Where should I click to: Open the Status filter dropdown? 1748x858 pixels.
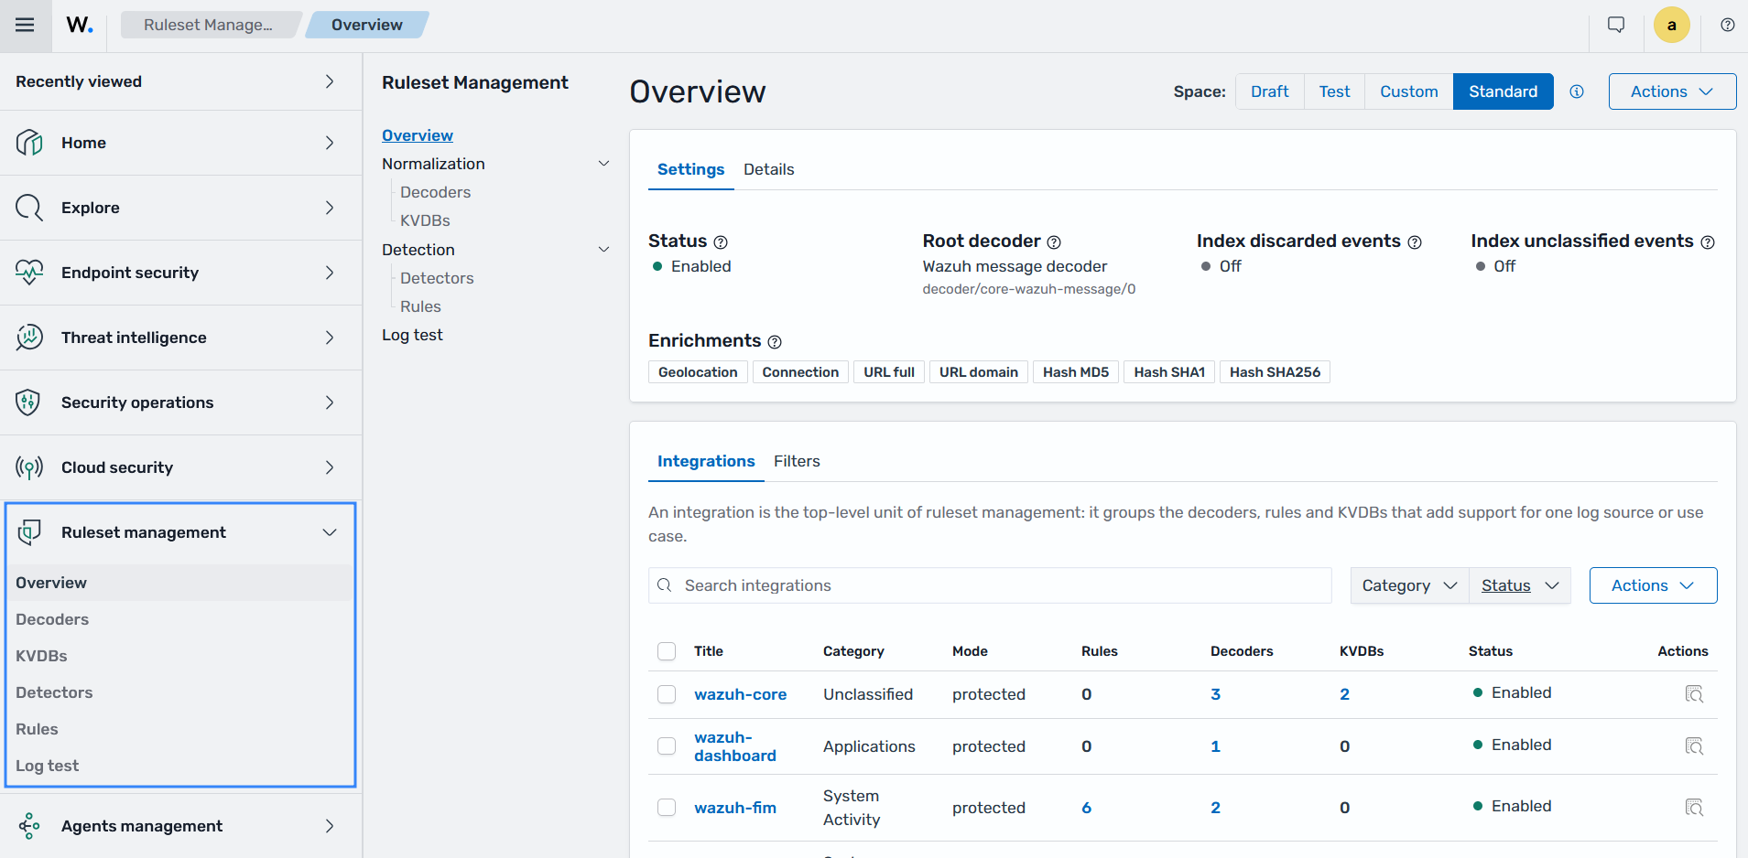click(1520, 585)
